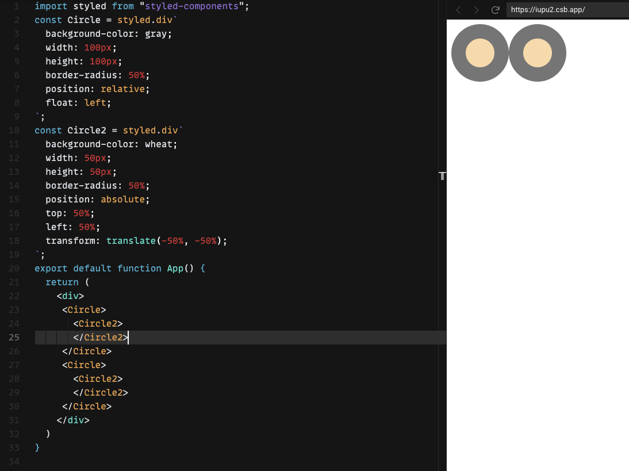
Task: Click the translate function on line 18
Action: [x=131, y=240]
